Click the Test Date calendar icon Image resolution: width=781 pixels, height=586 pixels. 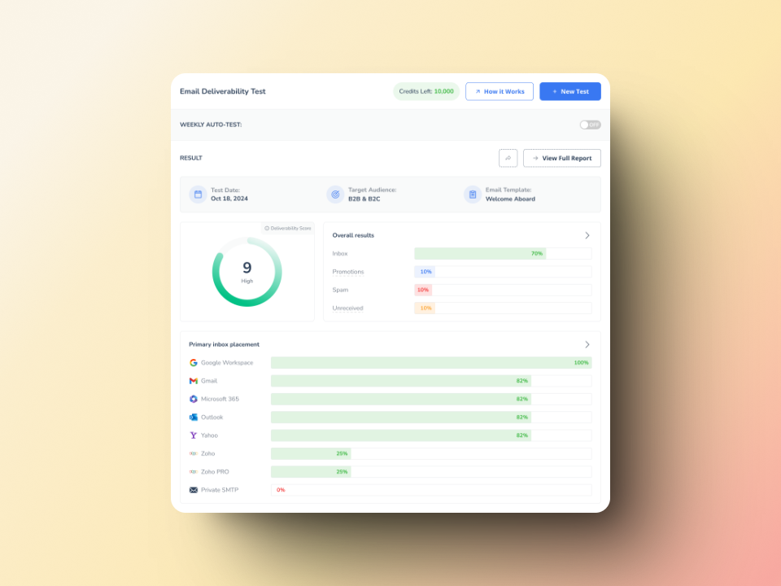point(198,195)
